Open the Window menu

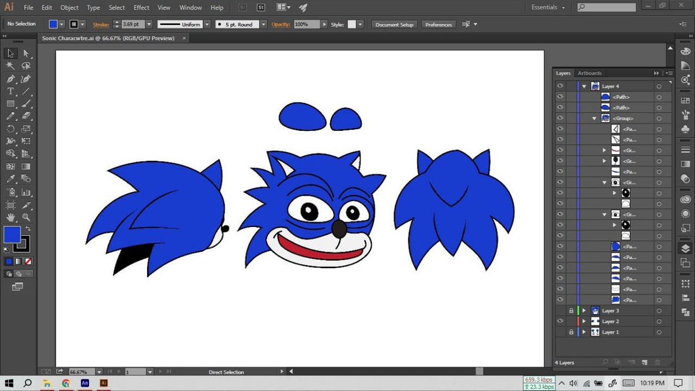(x=191, y=8)
